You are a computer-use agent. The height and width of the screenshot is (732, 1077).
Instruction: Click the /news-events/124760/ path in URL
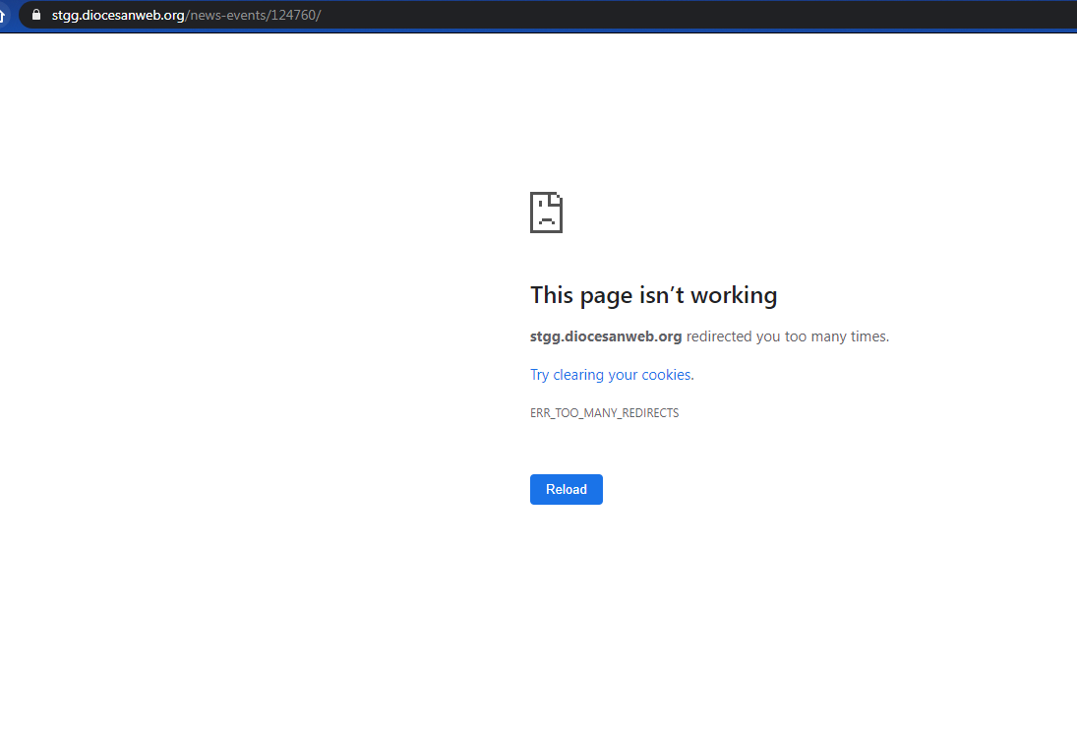(x=254, y=15)
